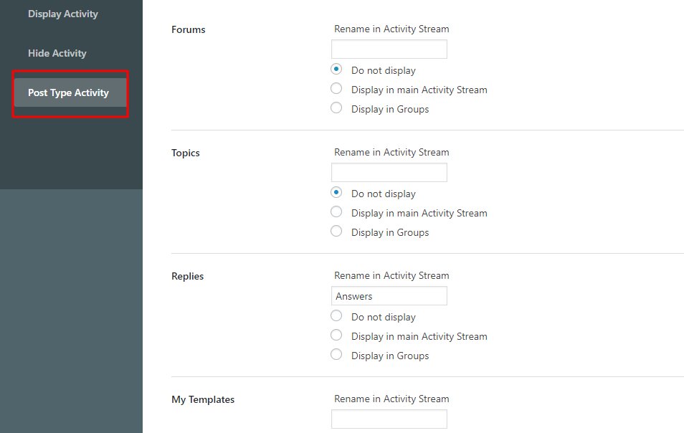Select Do not display for Forums
Screen dimensions: 684x433
pos(336,70)
